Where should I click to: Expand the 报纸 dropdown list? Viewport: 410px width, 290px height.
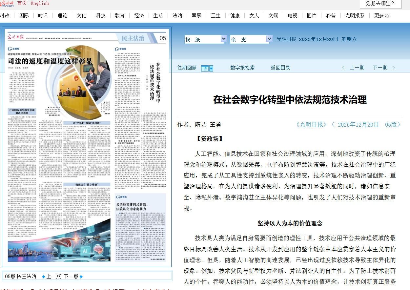tap(223, 39)
